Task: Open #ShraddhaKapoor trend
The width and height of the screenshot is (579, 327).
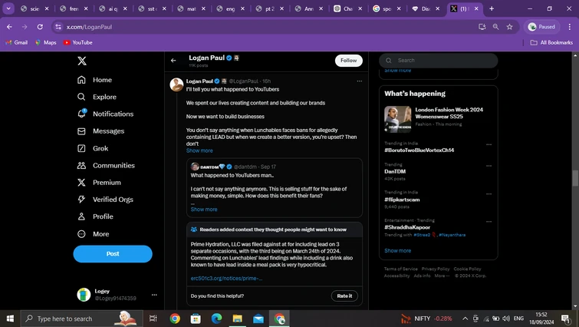Action: click(x=407, y=227)
